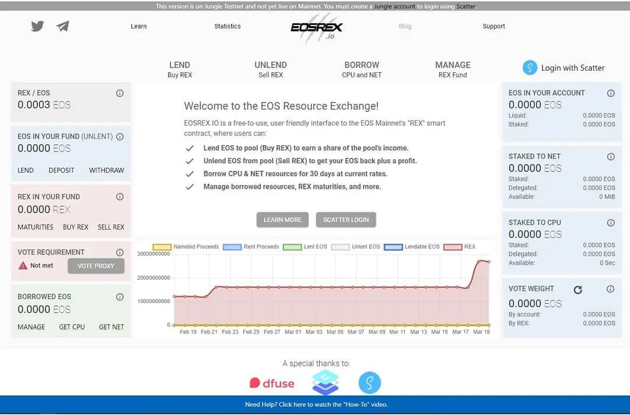The height and width of the screenshot is (415, 630).
Task: Open the Blog menu item
Action: coord(405,26)
